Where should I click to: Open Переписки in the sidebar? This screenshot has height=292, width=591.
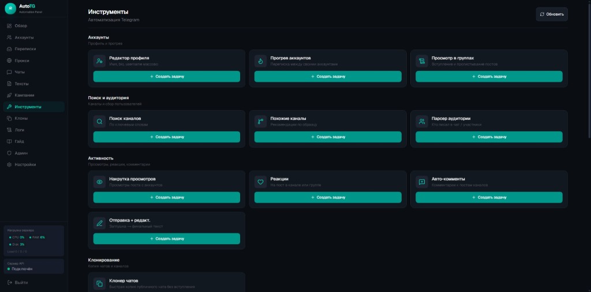click(34, 49)
